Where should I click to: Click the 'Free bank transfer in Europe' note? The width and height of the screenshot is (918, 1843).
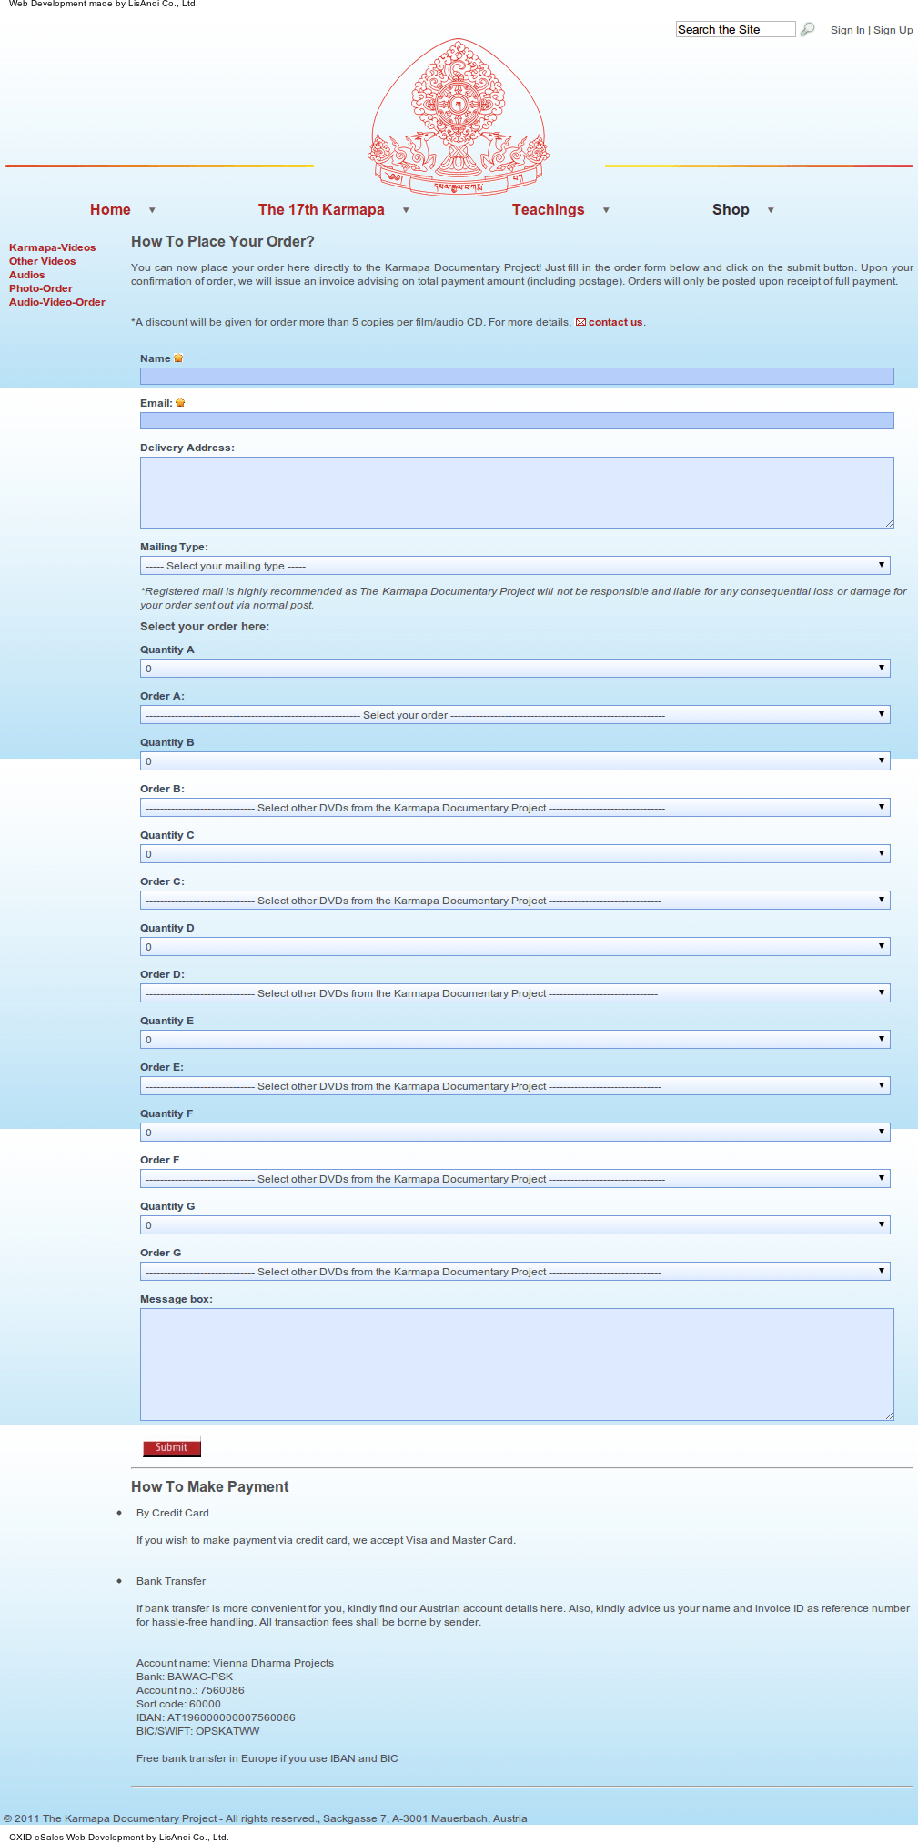click(x=267, y=1758)
